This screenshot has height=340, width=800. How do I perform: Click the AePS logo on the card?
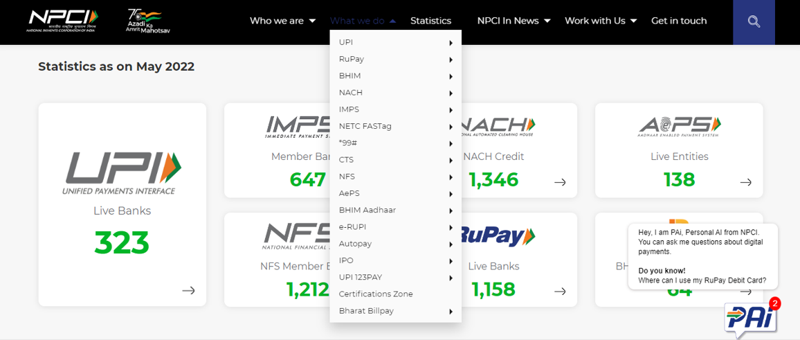[x=679, y=126]
